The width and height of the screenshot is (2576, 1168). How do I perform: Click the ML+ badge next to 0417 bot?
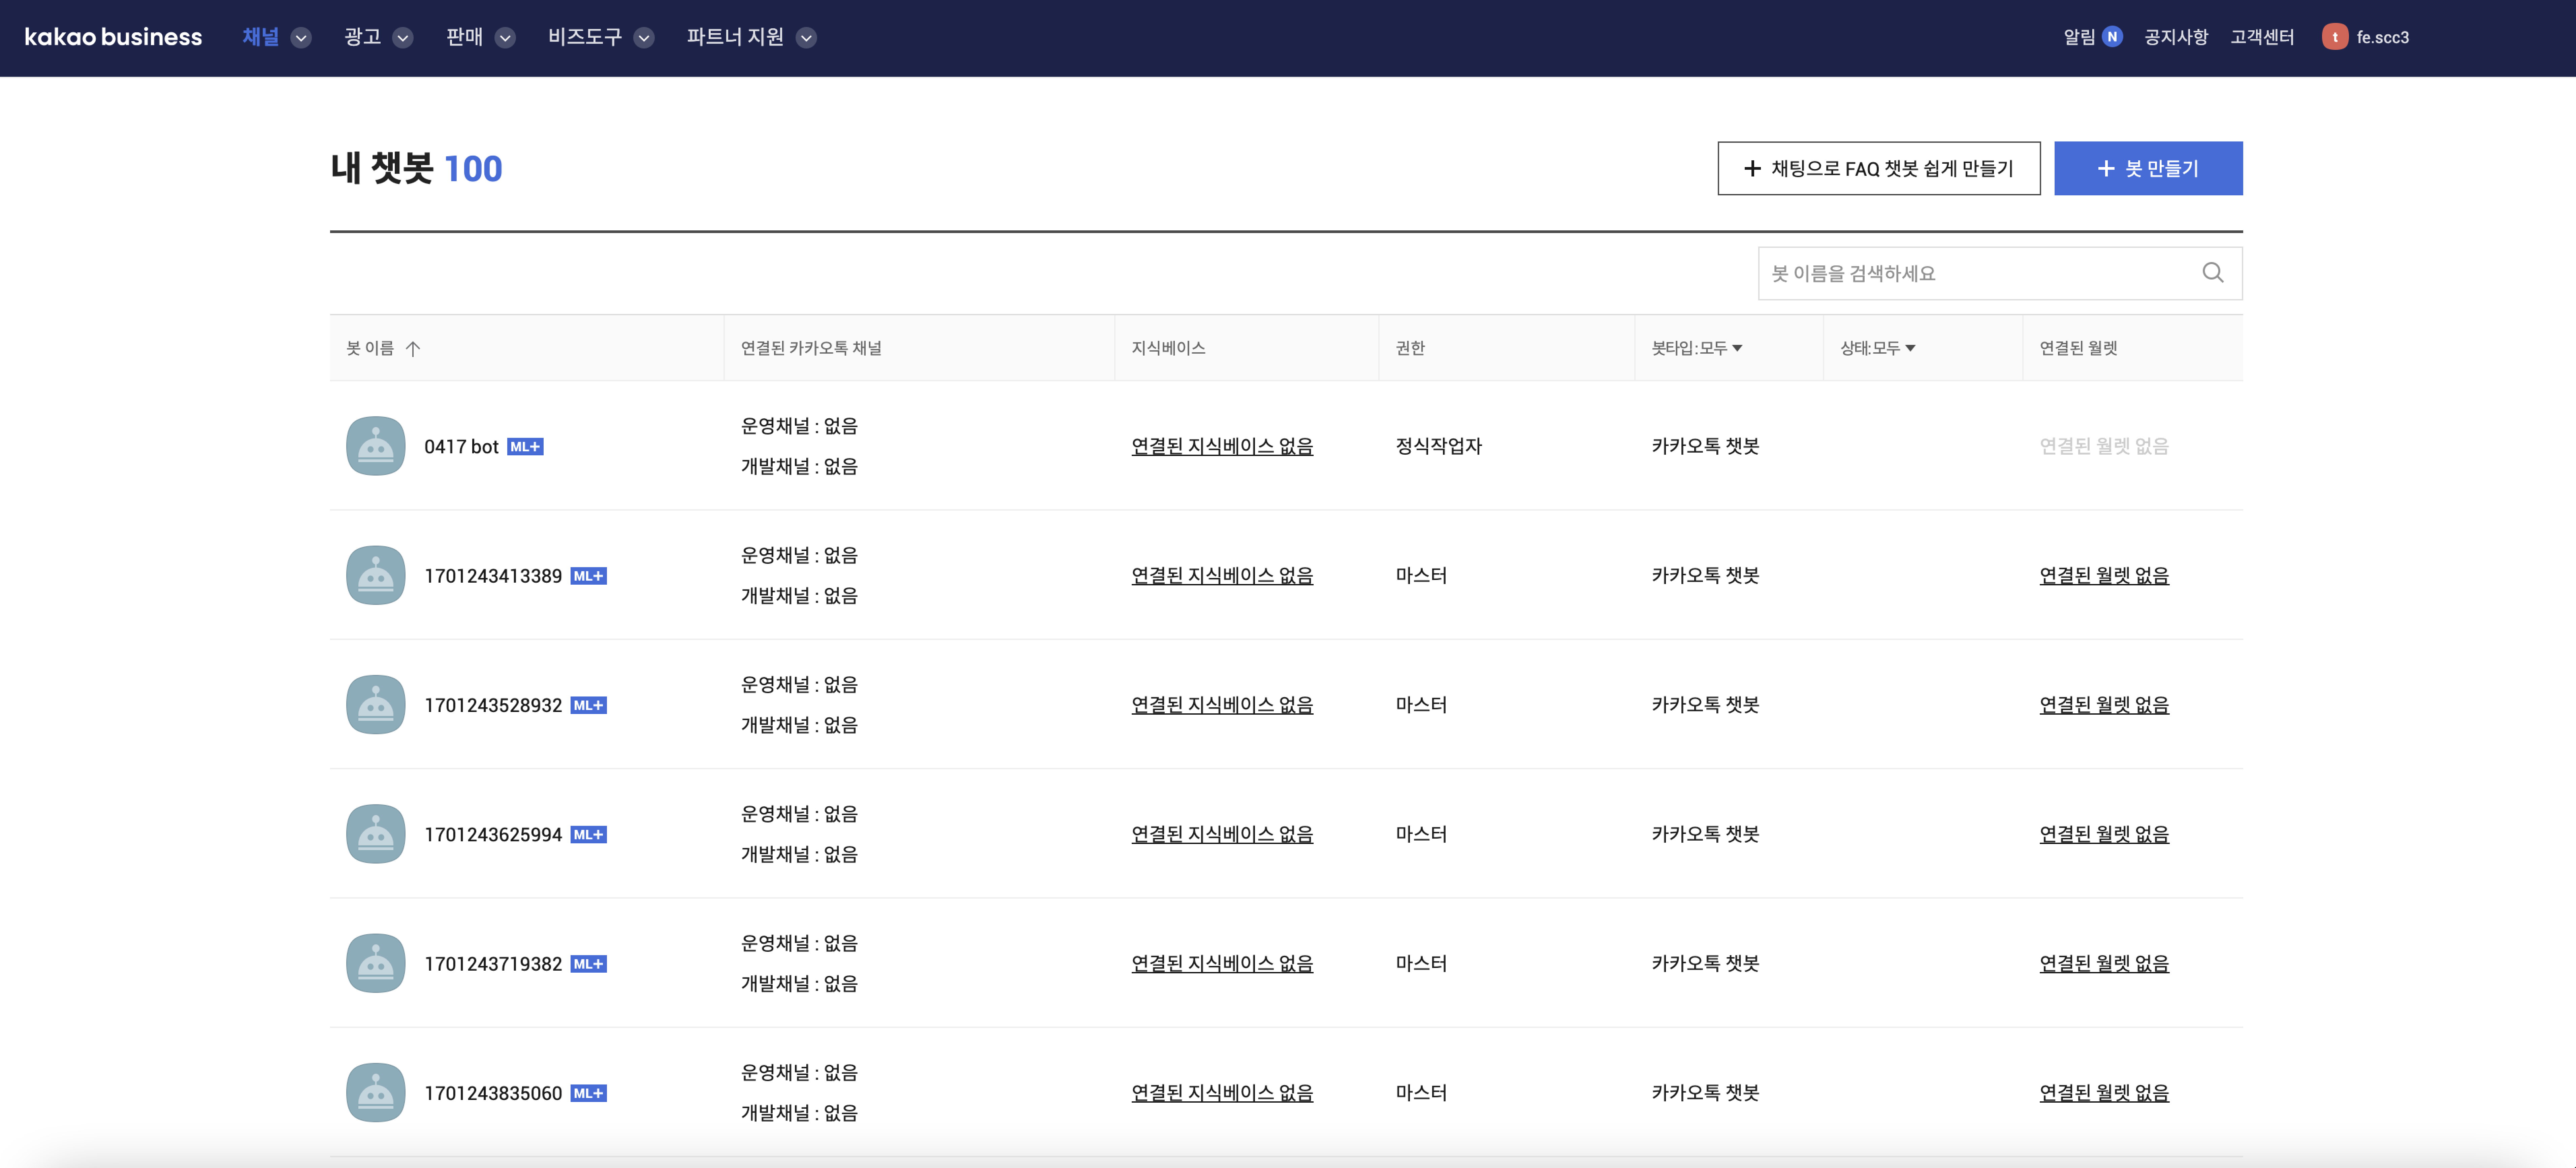525,447
